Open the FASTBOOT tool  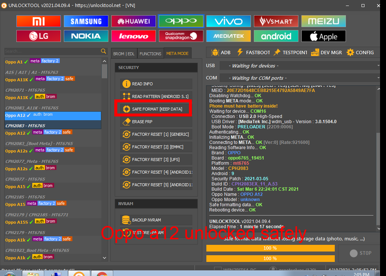pos(253,52)
